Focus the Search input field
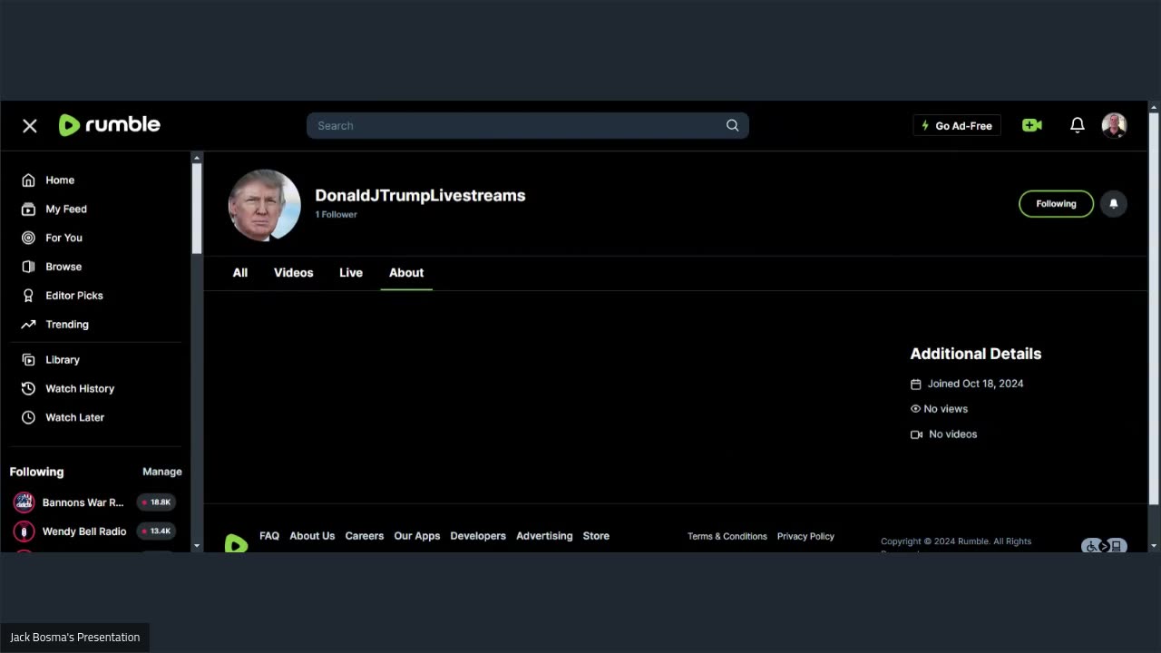 pyautogui.click(x=528, y=126)
